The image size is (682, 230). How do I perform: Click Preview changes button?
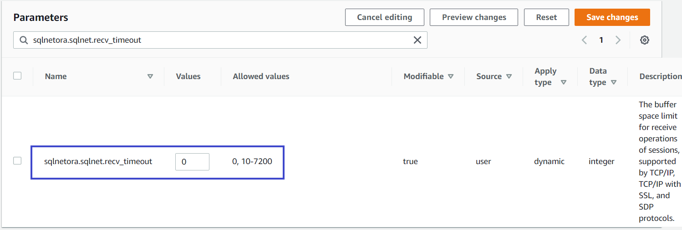tap(474, 17)
